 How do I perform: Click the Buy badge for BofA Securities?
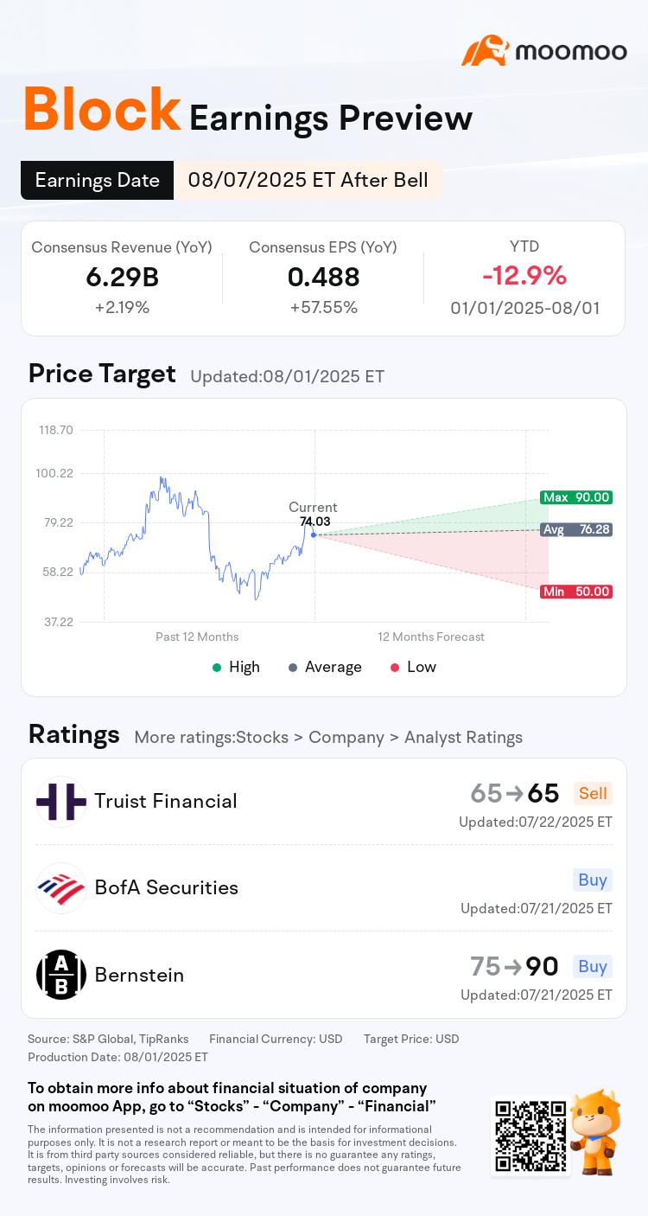pos(593,880)
